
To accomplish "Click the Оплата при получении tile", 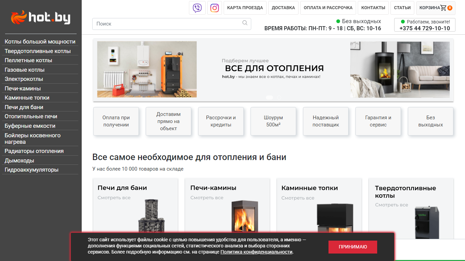I will click(x=116, y=121).
